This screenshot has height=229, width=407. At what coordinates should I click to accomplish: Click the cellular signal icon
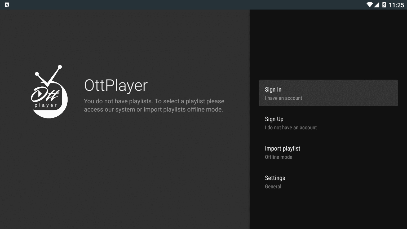point(377,5)
